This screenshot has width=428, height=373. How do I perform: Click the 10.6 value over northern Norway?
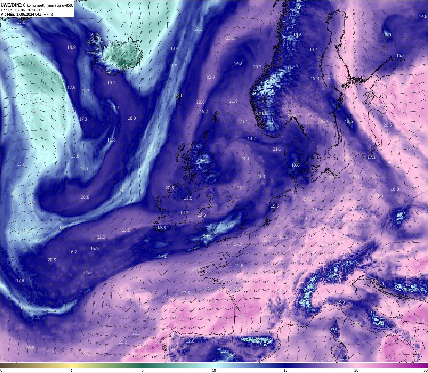pos(297,35)
